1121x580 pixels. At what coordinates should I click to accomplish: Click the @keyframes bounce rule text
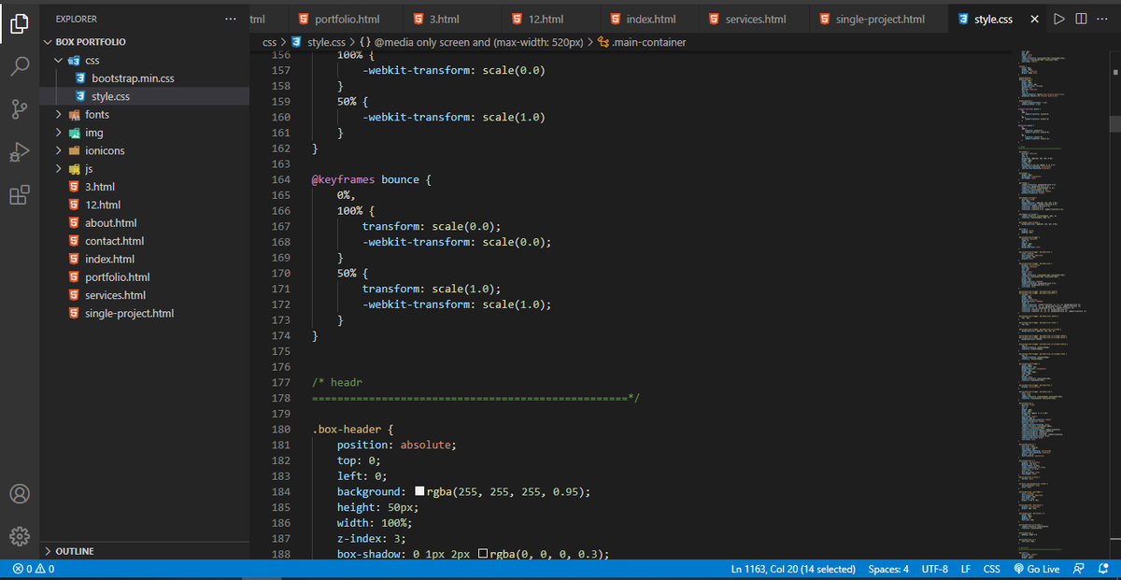pos(371,179)
